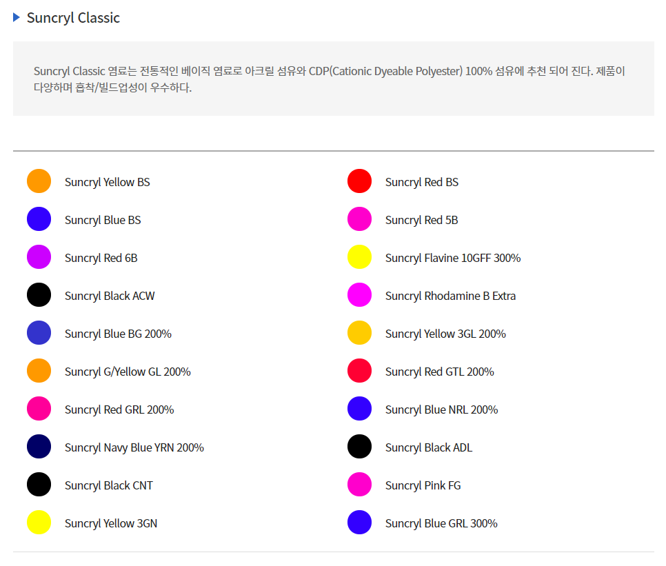Image resolution: width=666 pixels, height=566 pixels.
Task: Click the Suncryl Yellow 3GN label
Action: [110, 523]
